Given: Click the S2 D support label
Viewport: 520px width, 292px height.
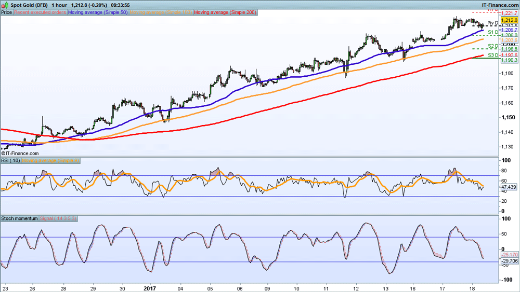Looking at the screenshot, I should click(493, 46).
